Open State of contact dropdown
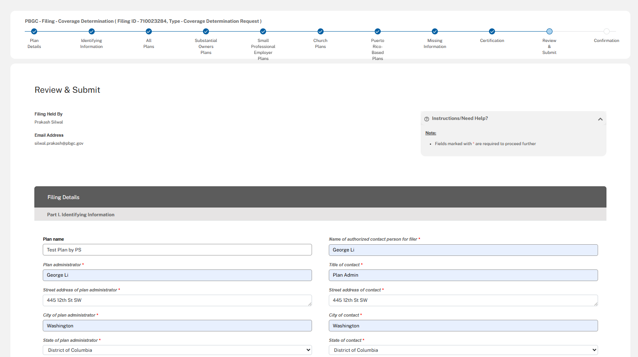 coord(463,350)
